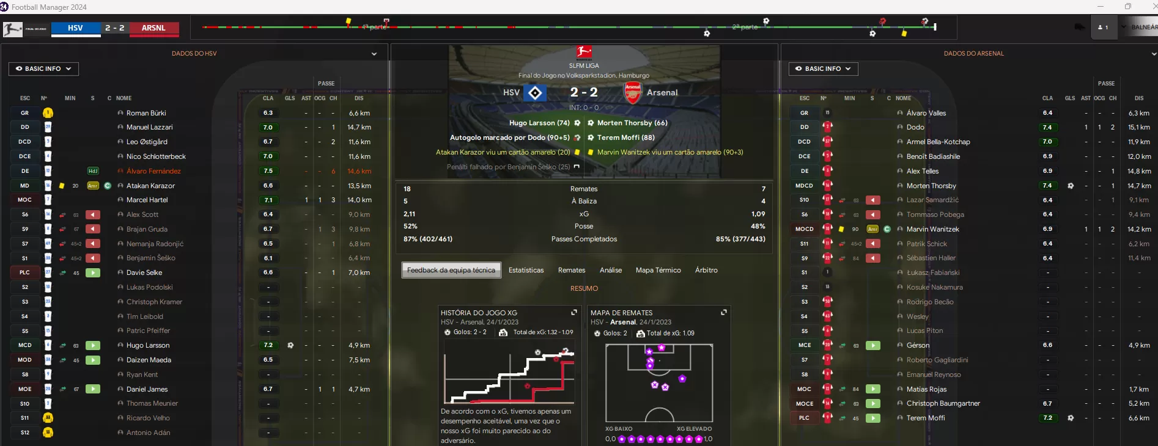The height and width of the screenshot is (446, 1158).
Task: Click Alex Scott's red substitution arrow
Action: 93,214
